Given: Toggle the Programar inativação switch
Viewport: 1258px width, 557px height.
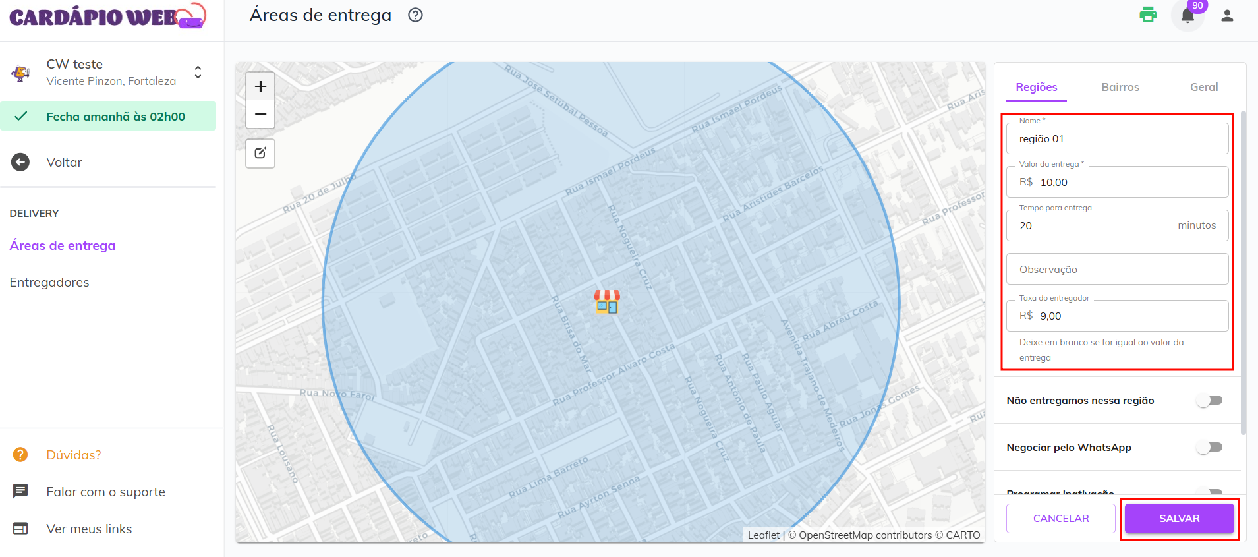Looking at the screenshot, I should [x=1209, y=492].
